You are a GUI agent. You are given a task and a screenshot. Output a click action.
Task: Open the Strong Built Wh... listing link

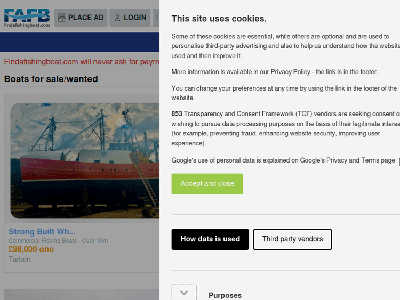click(42, 232)
